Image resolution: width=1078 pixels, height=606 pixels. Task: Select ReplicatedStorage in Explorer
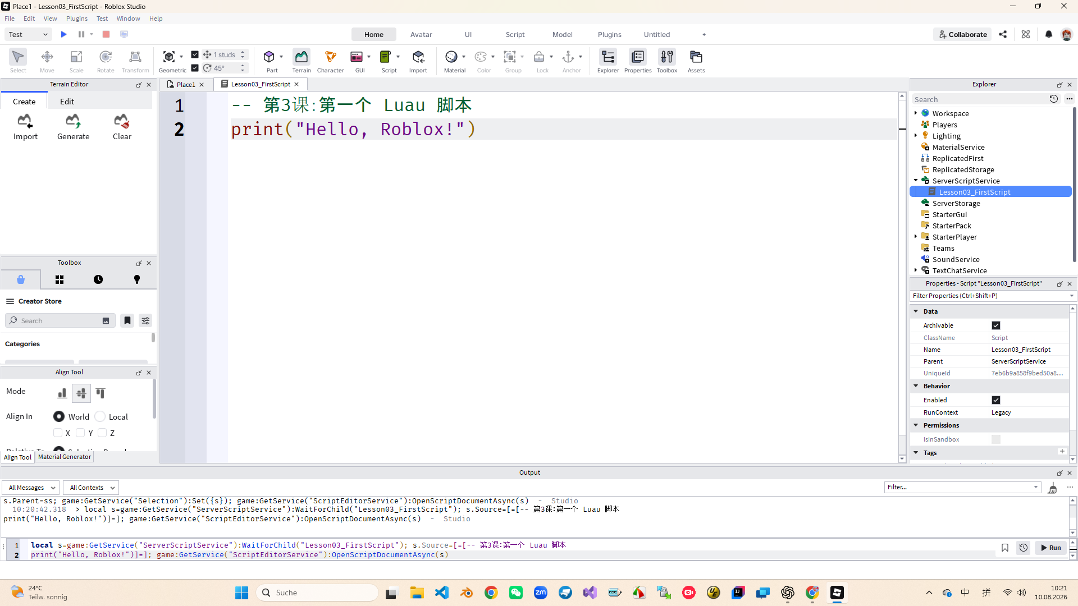963,169
